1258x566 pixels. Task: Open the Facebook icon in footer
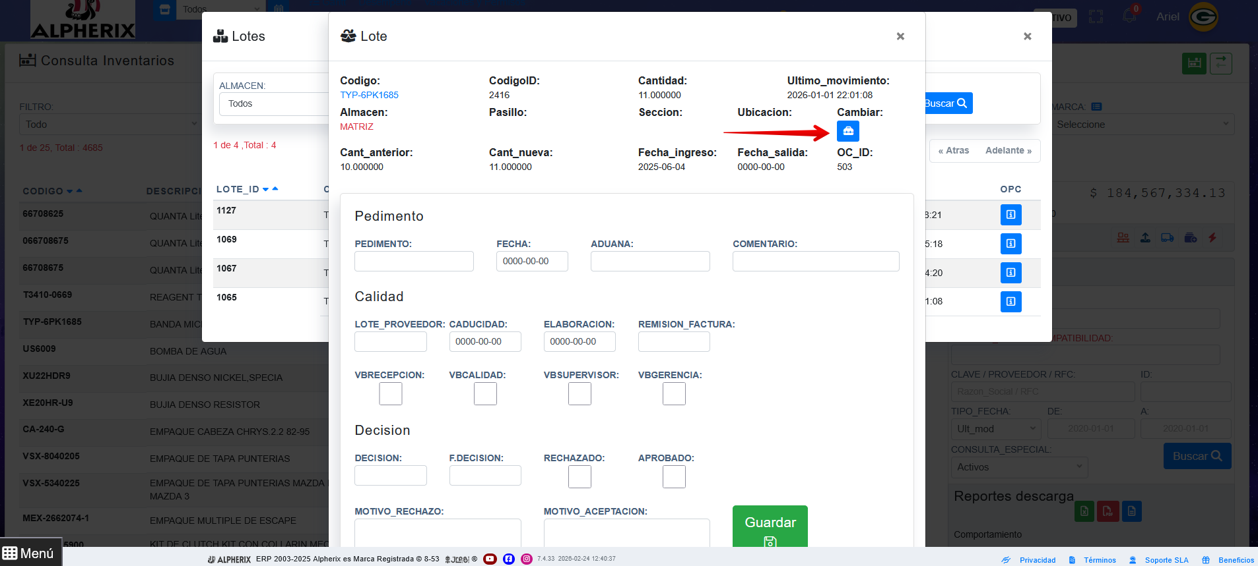click(x=508, y=559)
